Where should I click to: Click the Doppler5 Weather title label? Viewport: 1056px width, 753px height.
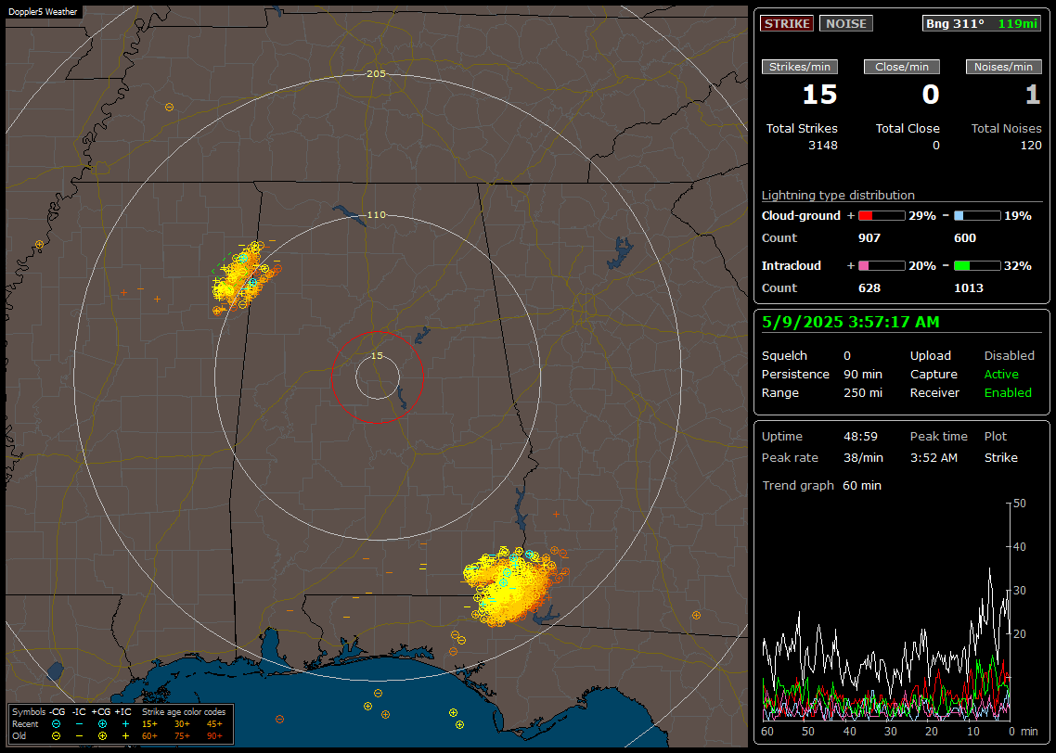click(x=43, y=11)
